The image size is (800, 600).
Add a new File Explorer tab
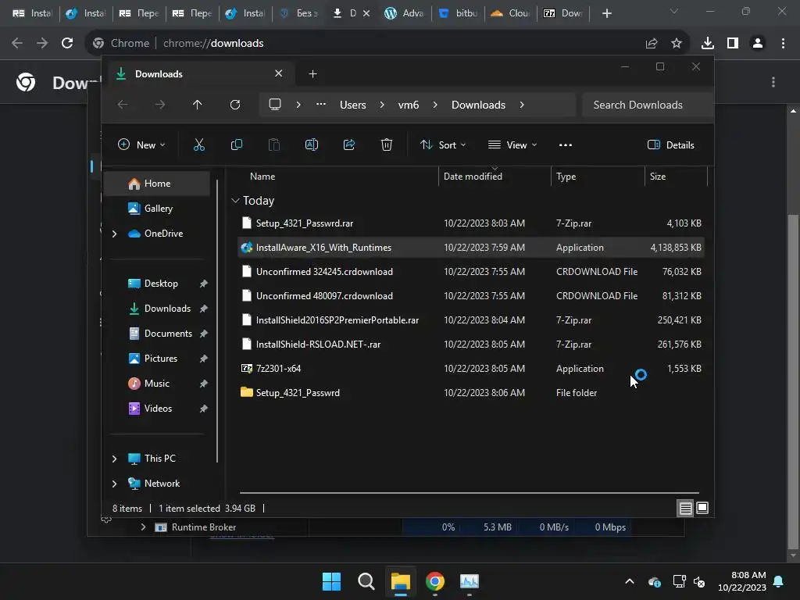(x=312, y=74)
